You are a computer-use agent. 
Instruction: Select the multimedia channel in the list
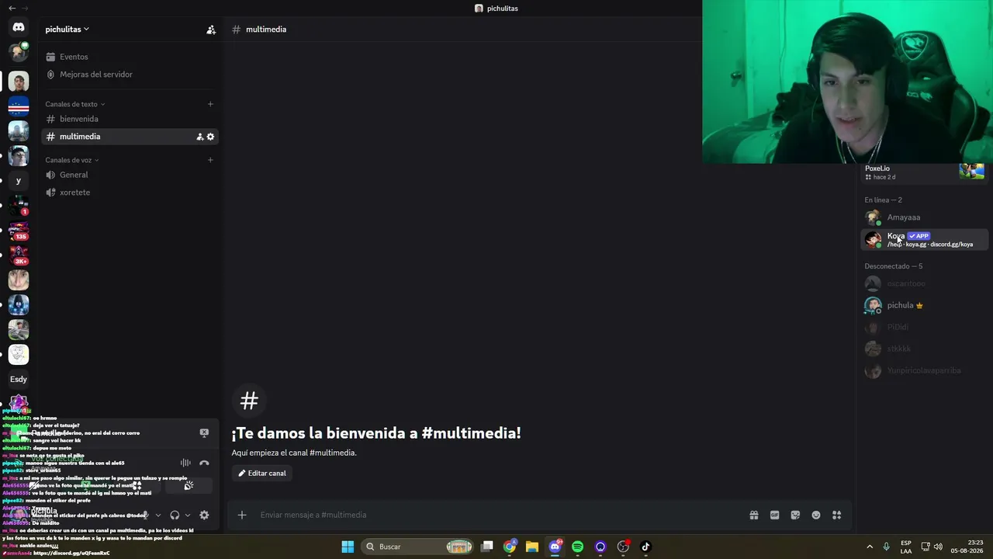click(130, 137)
